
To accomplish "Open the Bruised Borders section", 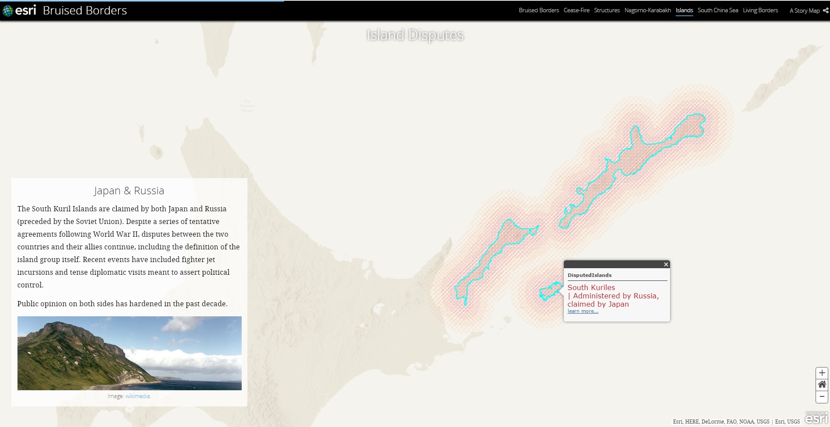I will (538, 10).
